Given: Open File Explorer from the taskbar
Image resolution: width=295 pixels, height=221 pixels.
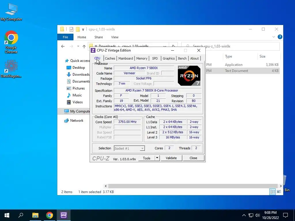Looking at the screenshot, I should pos(35,215).
